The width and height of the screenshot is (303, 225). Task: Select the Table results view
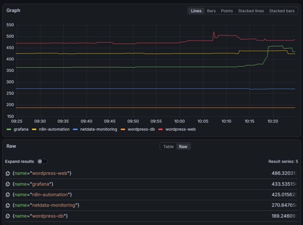pos(168,146)
